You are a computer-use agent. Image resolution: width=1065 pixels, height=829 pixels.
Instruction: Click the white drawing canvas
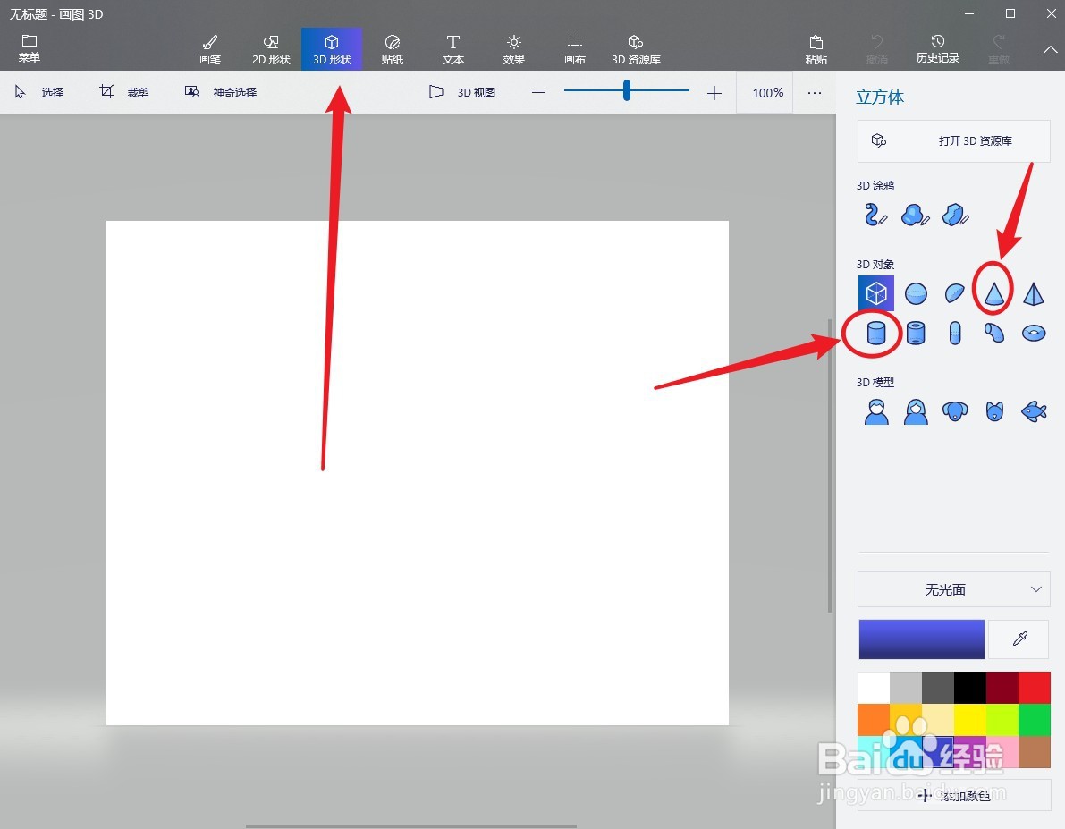(x=417, y=473)
